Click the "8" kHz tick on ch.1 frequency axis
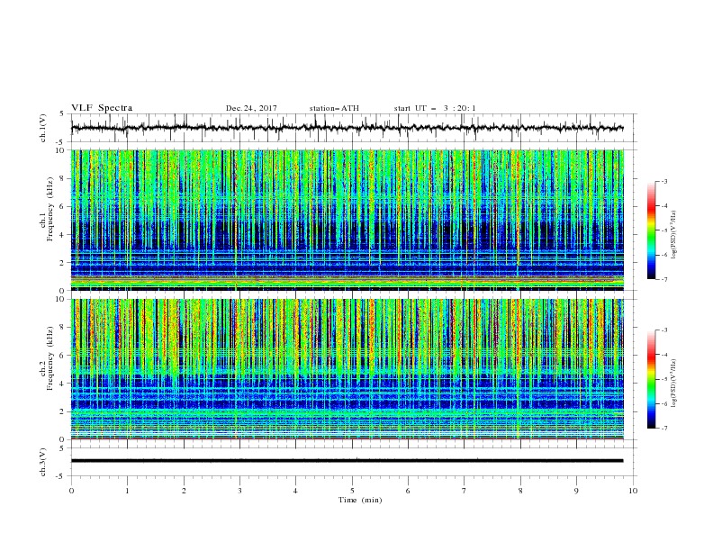This screenshot has width=713, height=551. pyautogui.click(x=64, y=178)
